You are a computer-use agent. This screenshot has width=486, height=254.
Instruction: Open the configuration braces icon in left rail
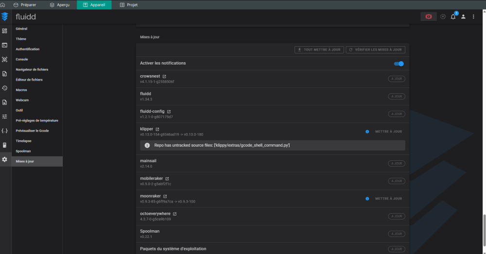pos(5,131)
